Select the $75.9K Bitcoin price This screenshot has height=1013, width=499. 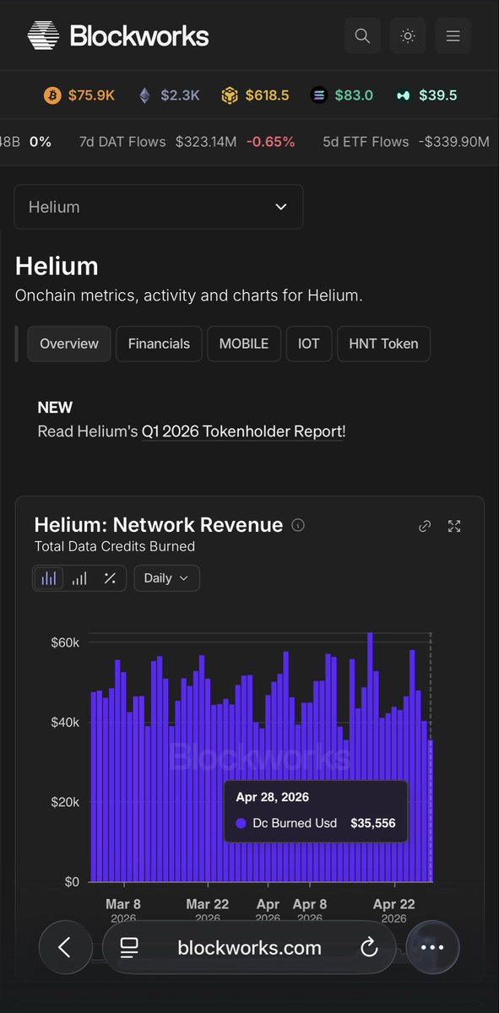(x=91, y=95)
